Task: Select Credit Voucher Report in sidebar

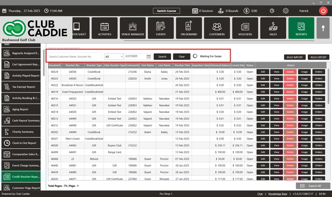Action: click(21, 177)
